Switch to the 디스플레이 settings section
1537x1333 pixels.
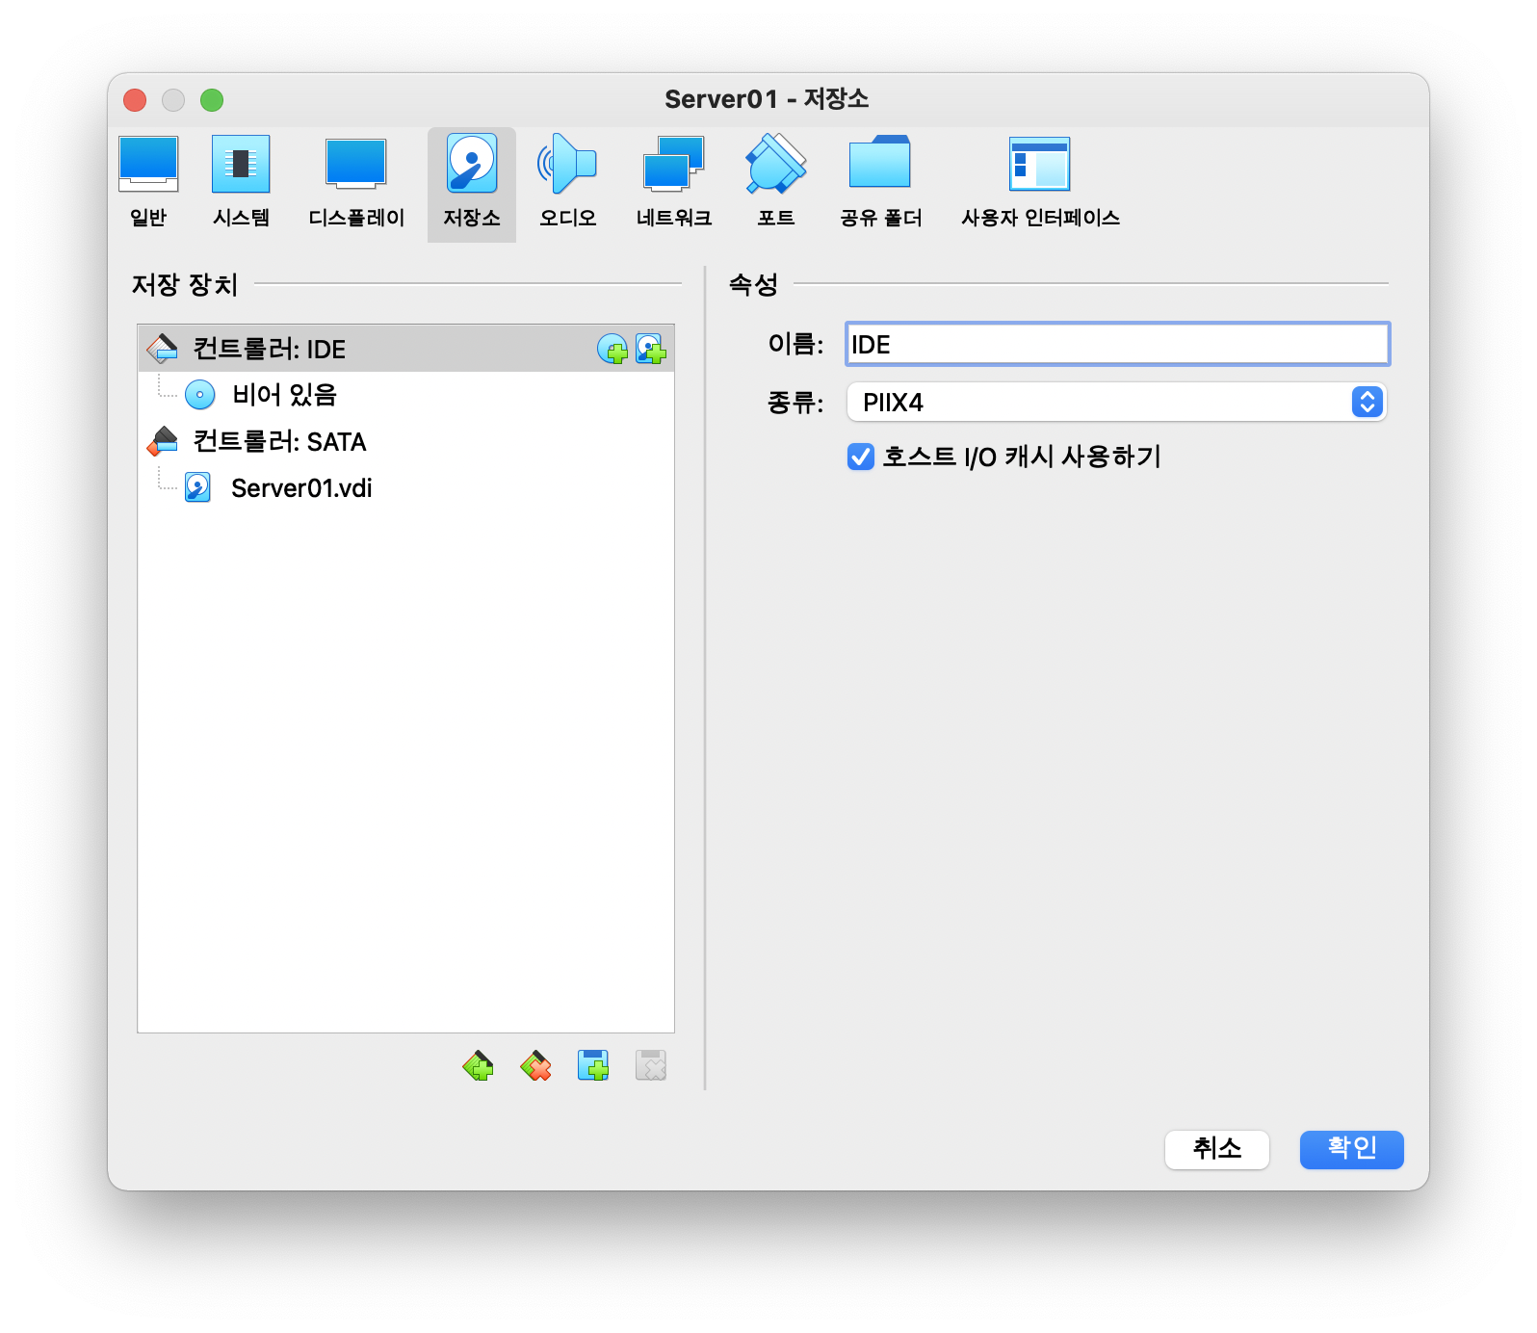pos(356,183)
